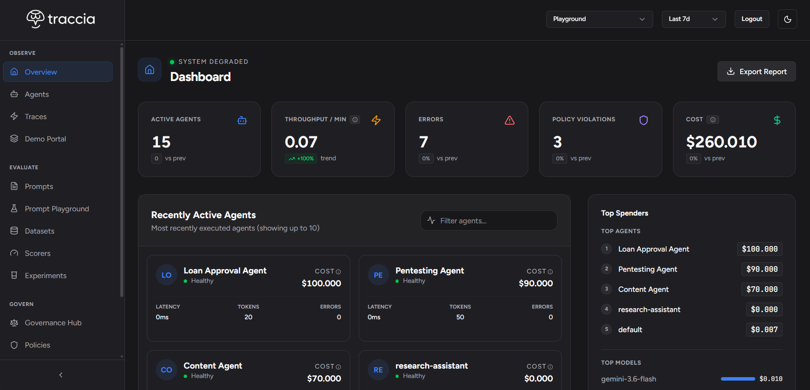Open the Last 7d time range dropdown
This screenshot has height=390, width=810.
pos(694,19)
